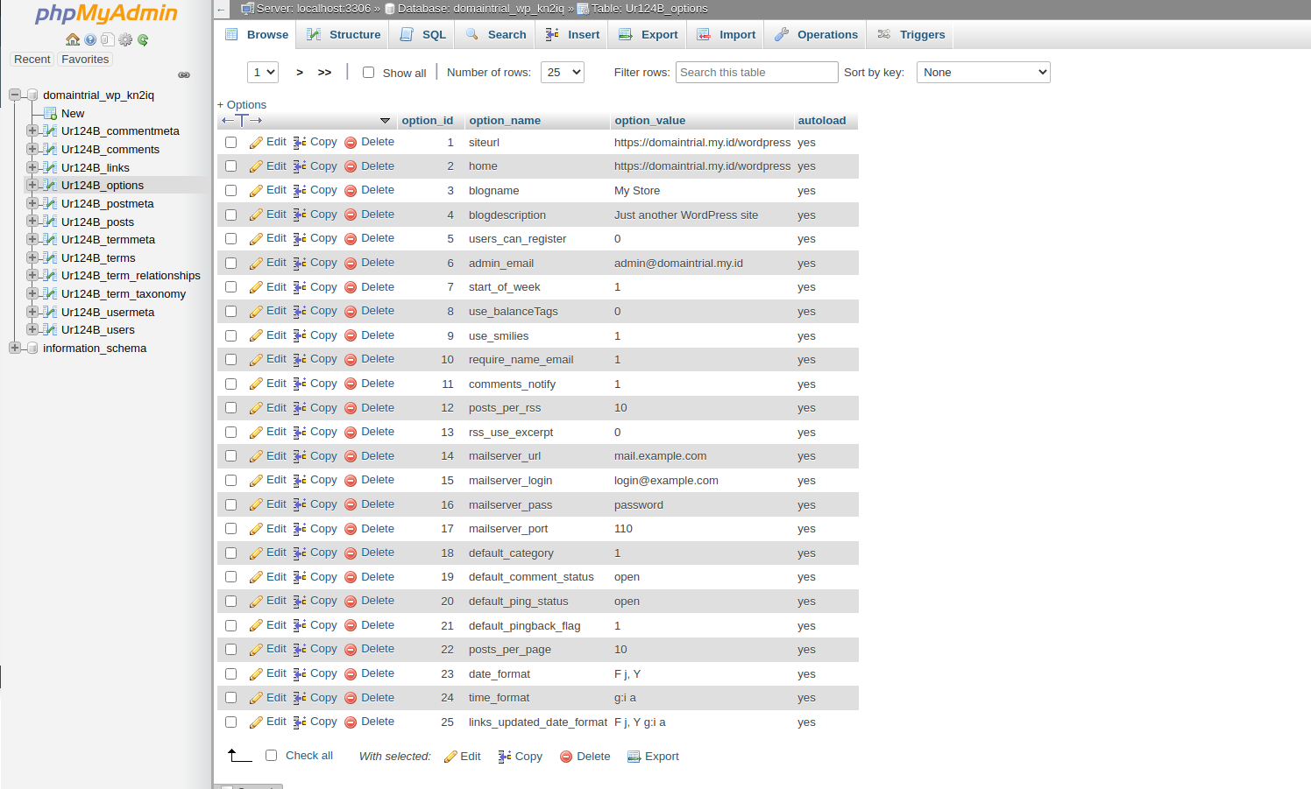The height and width of the screenshot is (789, 1311).
Task: Click the chain link icon below the navigation toolbar
Action: click(x=184, y=75)
